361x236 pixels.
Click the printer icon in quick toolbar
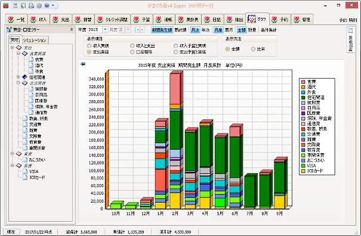point(31,5)
